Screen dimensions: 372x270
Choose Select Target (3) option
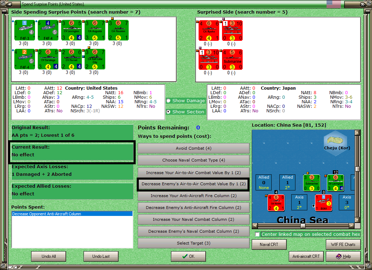coord(193,243)
